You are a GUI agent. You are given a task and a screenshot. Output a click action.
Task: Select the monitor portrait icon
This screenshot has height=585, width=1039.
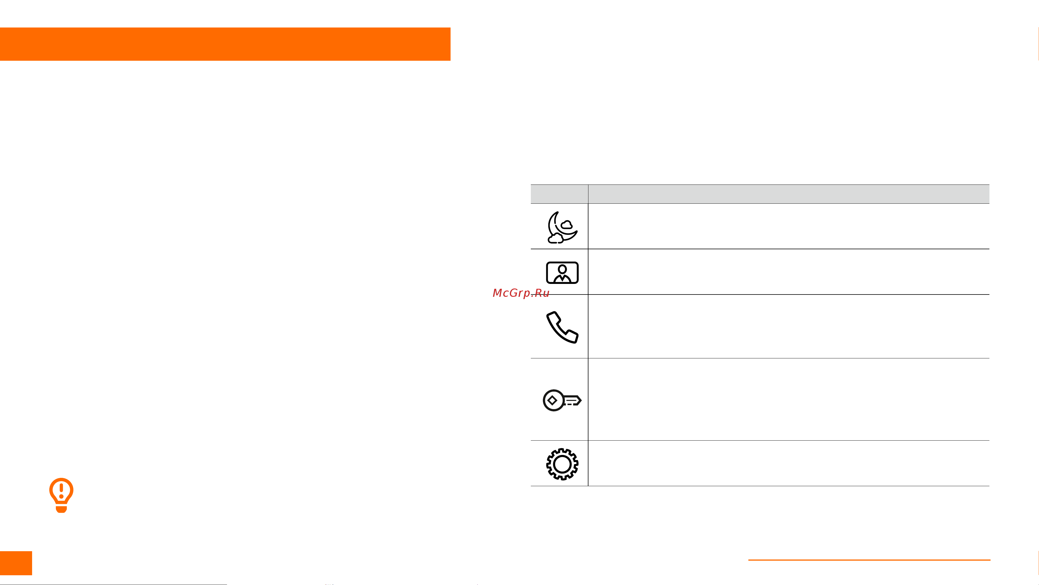click(x=562, y=272)
